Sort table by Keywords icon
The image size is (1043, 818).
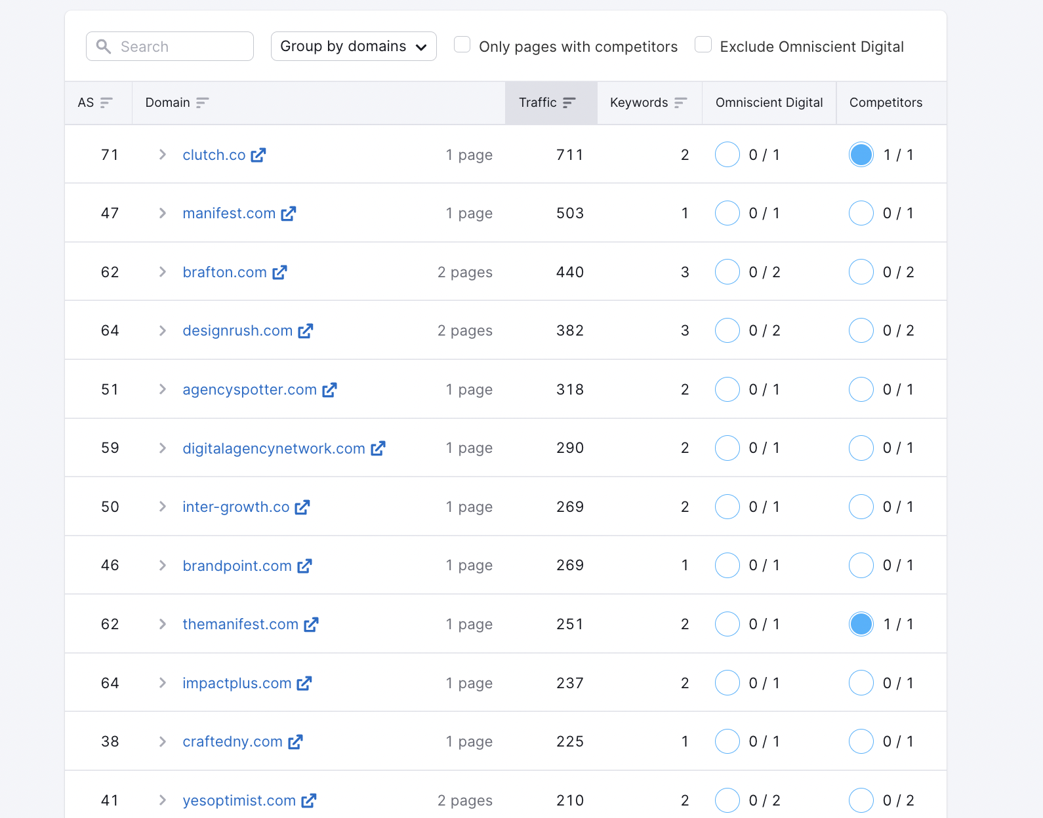pos(680,103)
